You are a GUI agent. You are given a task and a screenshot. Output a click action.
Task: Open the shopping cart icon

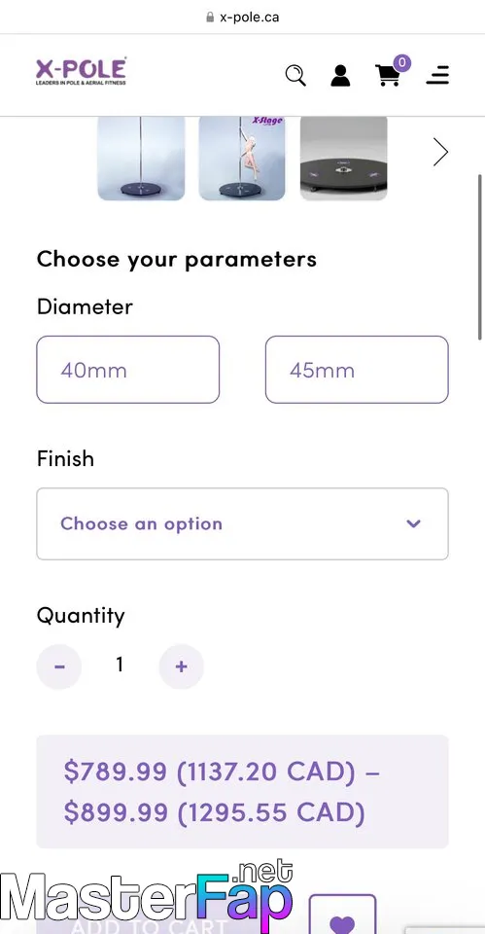[388, 76]
